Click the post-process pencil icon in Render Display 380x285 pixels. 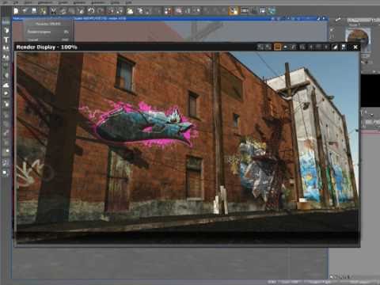pyautogui.click(x=335, y=47)
